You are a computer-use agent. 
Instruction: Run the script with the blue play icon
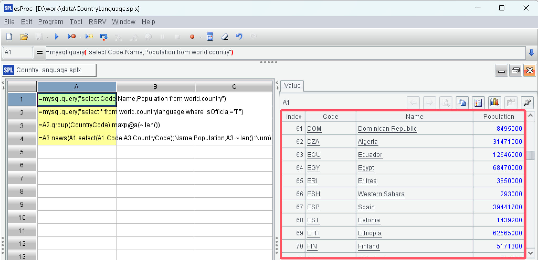56,37
